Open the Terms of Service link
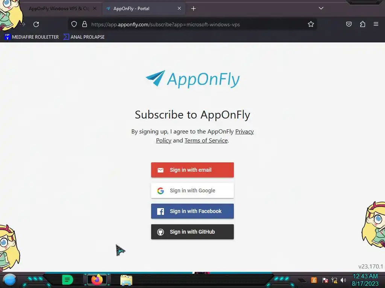 (206, 141)
